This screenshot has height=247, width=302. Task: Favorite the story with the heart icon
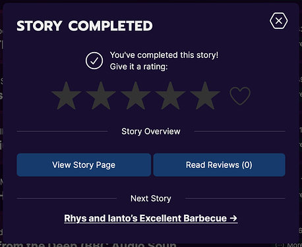(x=240, y=96)
